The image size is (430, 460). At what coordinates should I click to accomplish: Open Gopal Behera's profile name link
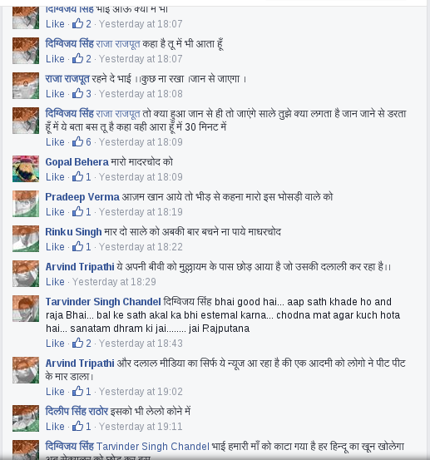[77, 162]
